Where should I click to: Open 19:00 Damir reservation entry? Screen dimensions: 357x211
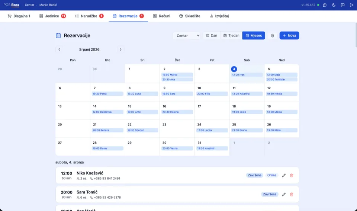point(107,148)
